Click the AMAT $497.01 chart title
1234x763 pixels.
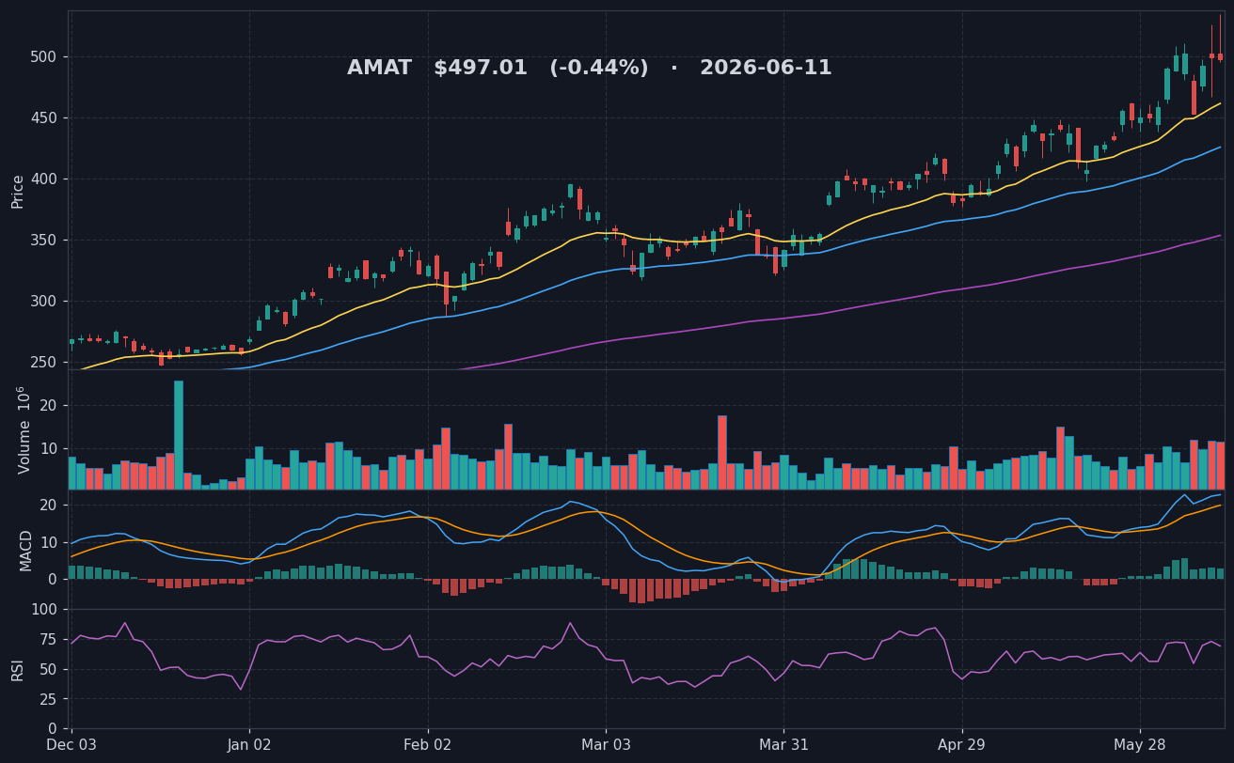590,69
